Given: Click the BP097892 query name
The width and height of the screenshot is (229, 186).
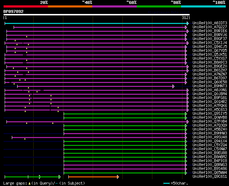Looking at the screenshot, I should click(x=14, y=11).
